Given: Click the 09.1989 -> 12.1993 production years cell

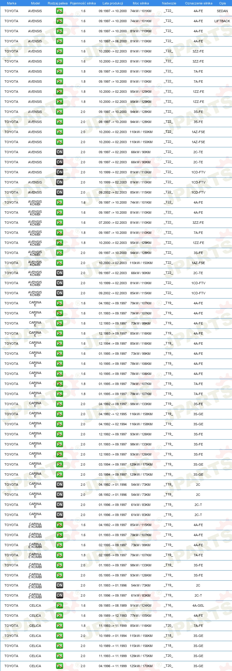Looking at the screenshot, I should tap(113, 616).
